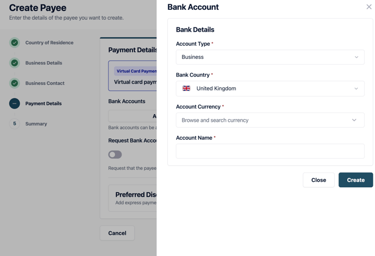
Task: Focus the Account Name text field
Action: (270, 151)
